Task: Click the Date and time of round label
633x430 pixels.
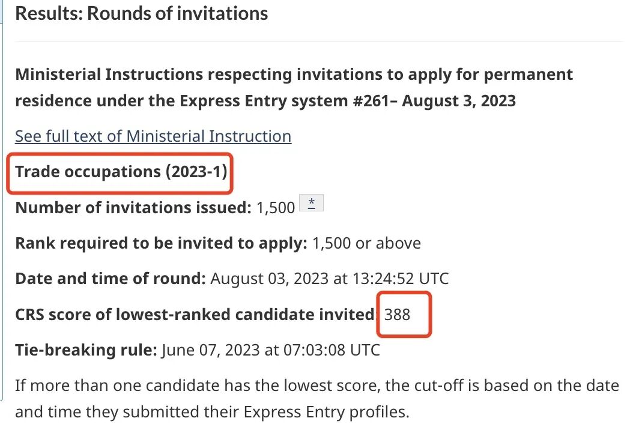Action: (111, 279)
